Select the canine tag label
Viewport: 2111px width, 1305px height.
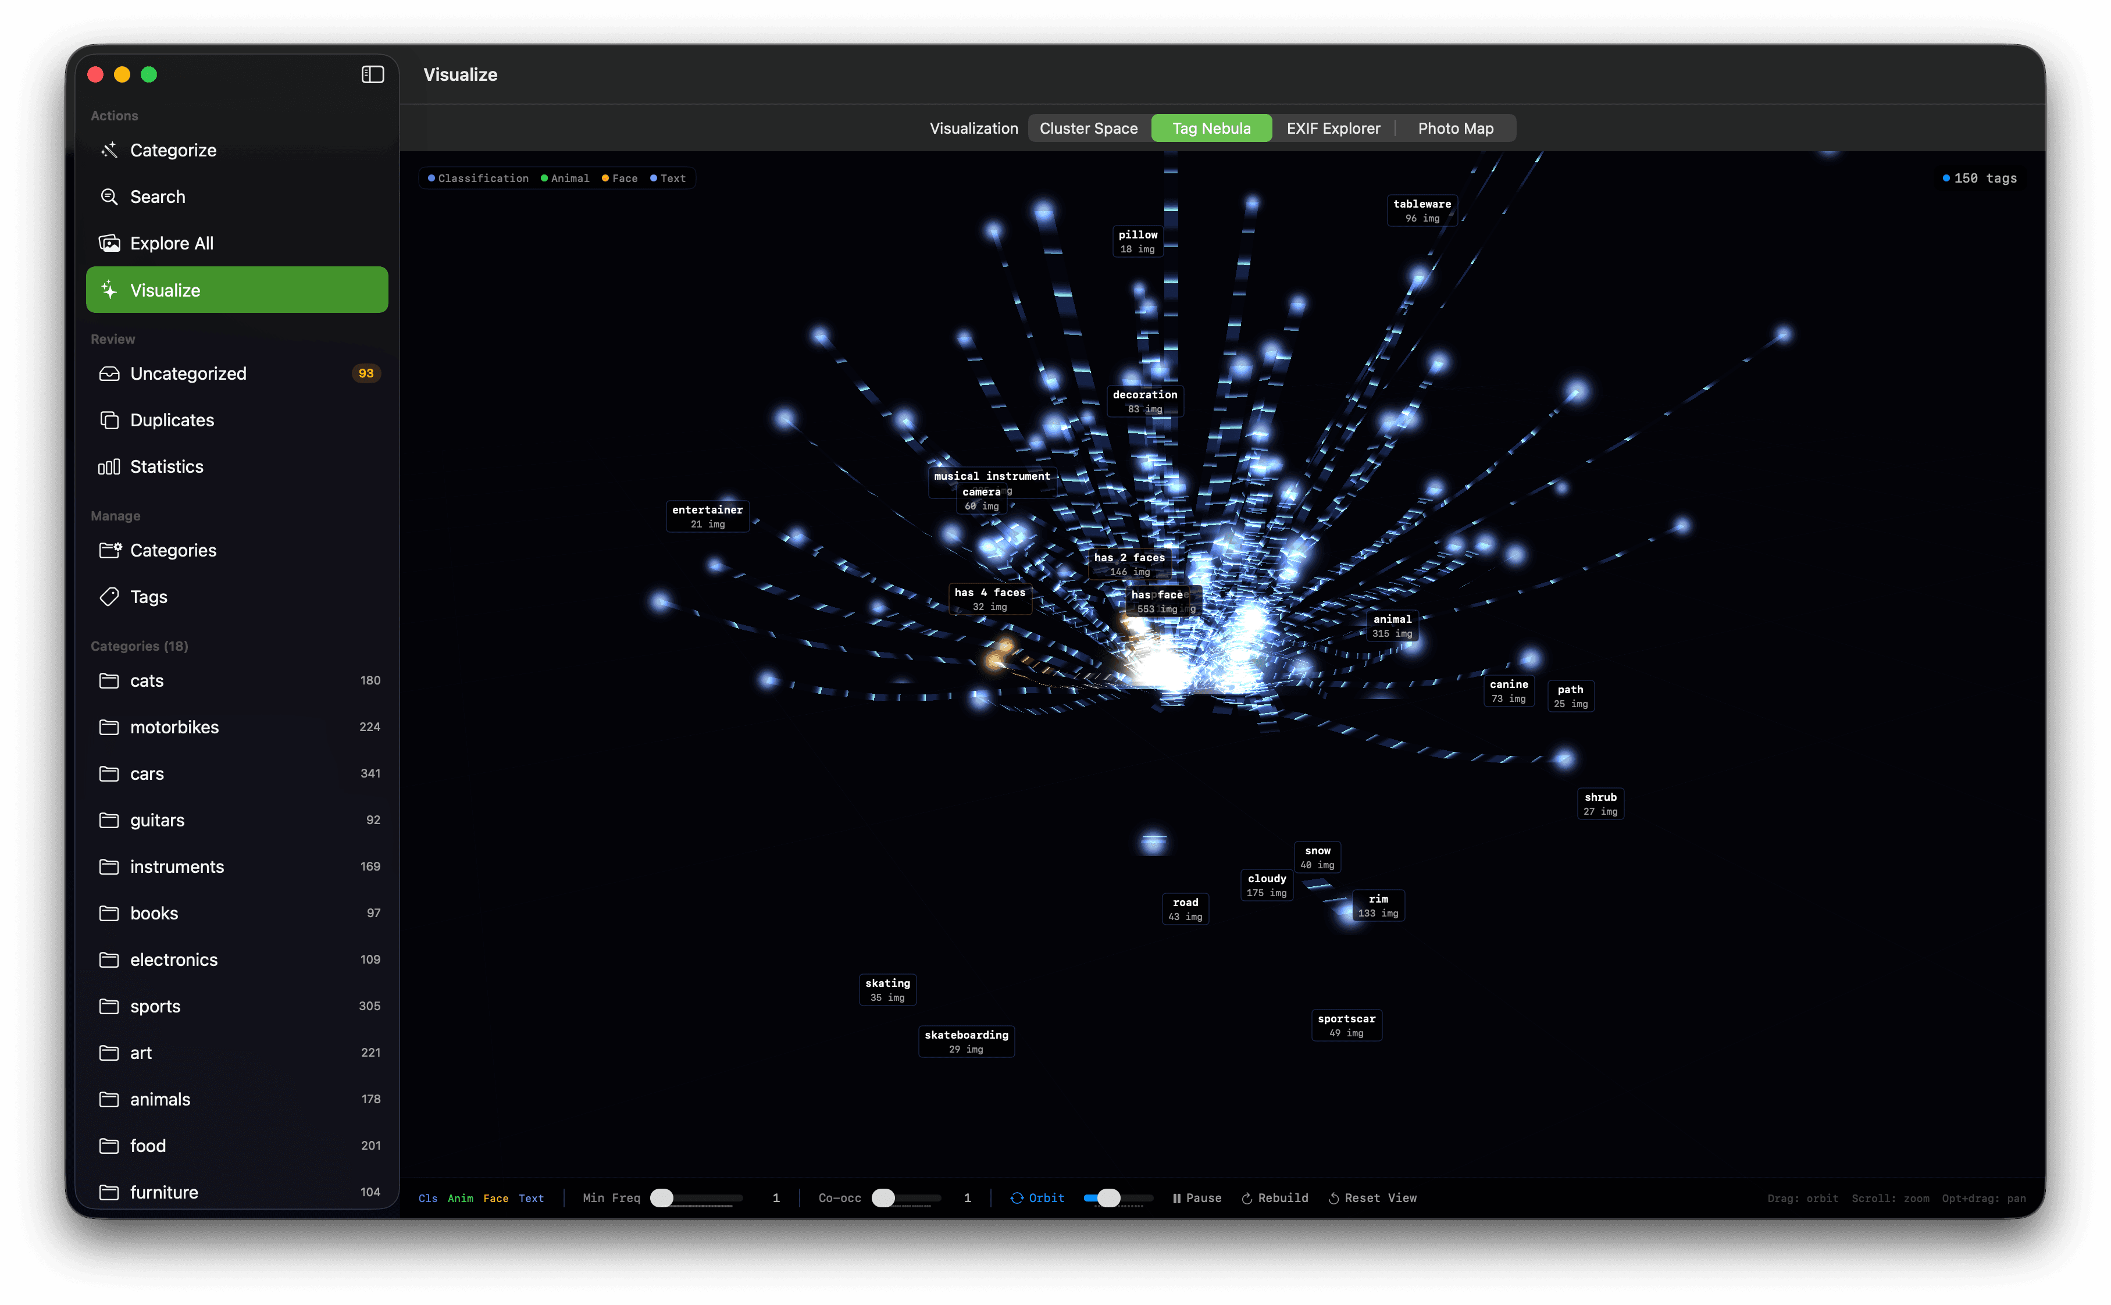pos(1509,691)
